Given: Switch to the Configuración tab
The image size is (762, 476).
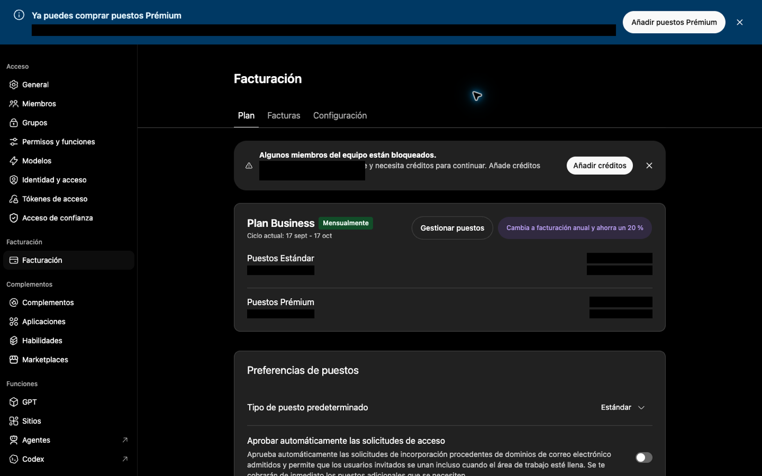Looking at the screenshot, I should (340, 115).
